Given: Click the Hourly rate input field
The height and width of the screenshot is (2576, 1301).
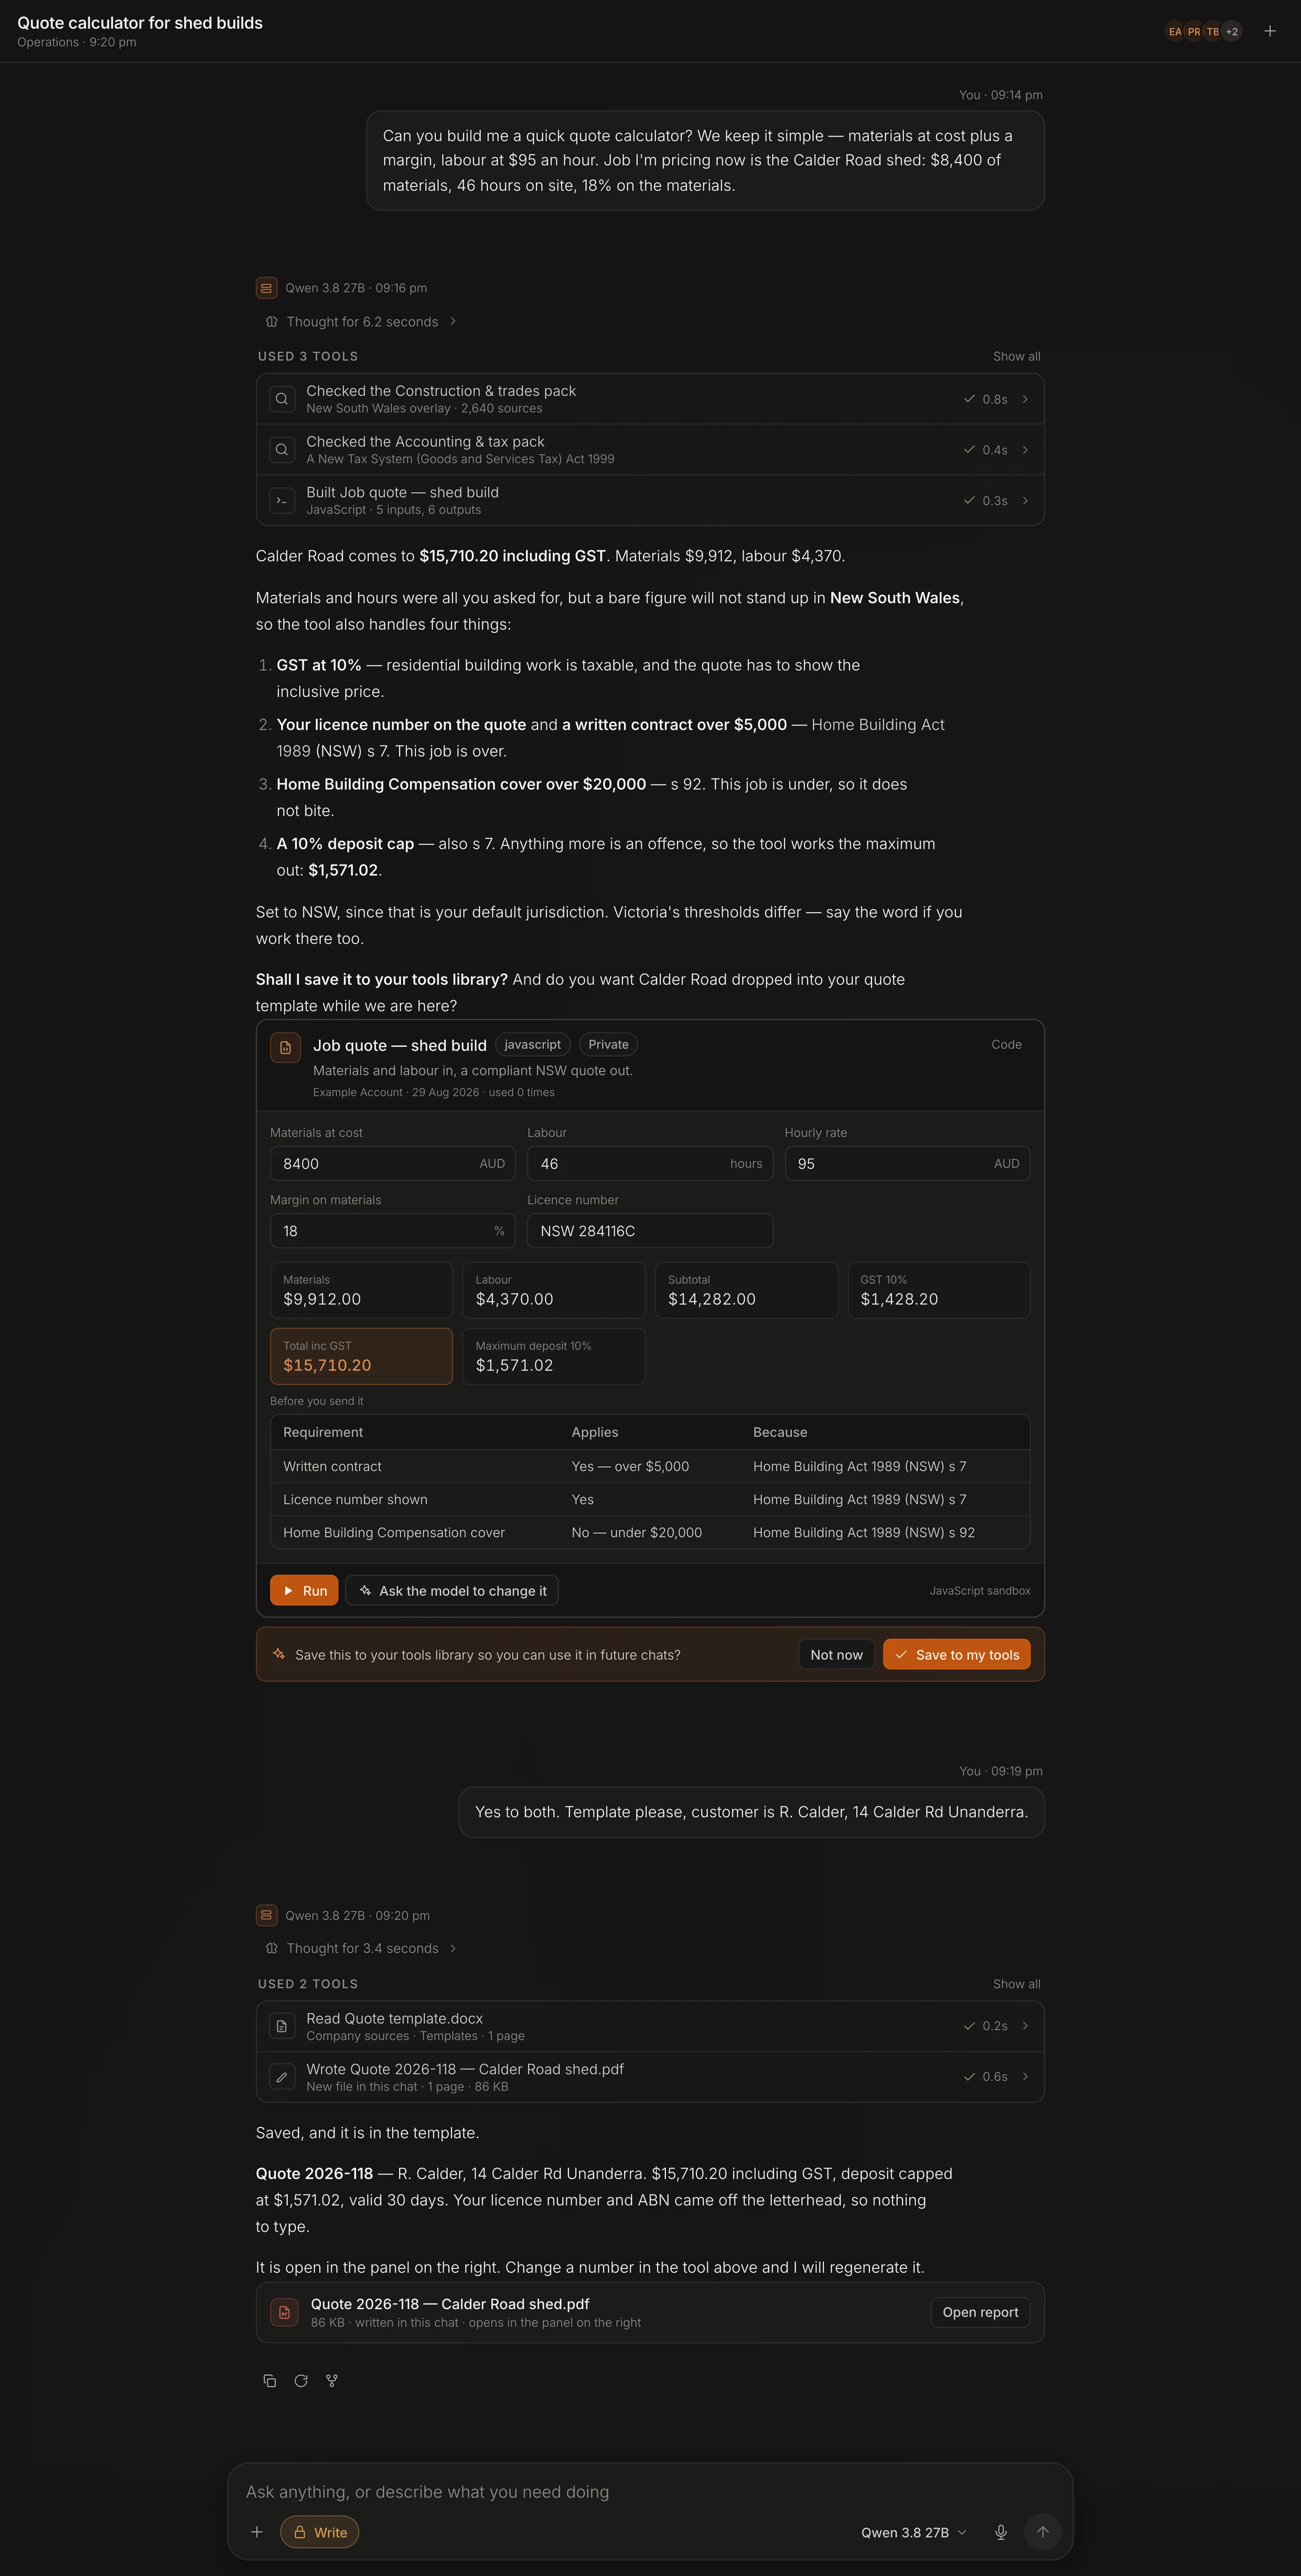Looking at the screenshot, I should coord(907,1163).
